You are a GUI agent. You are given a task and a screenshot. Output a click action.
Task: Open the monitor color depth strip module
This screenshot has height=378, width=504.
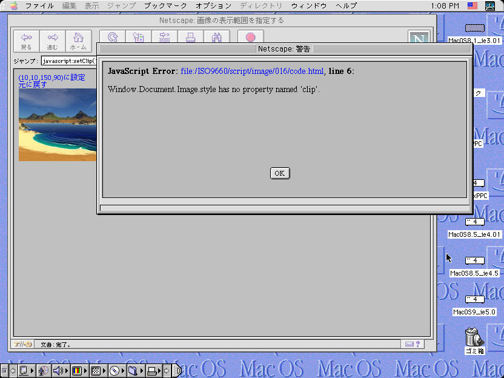click(x=79, y=371)
